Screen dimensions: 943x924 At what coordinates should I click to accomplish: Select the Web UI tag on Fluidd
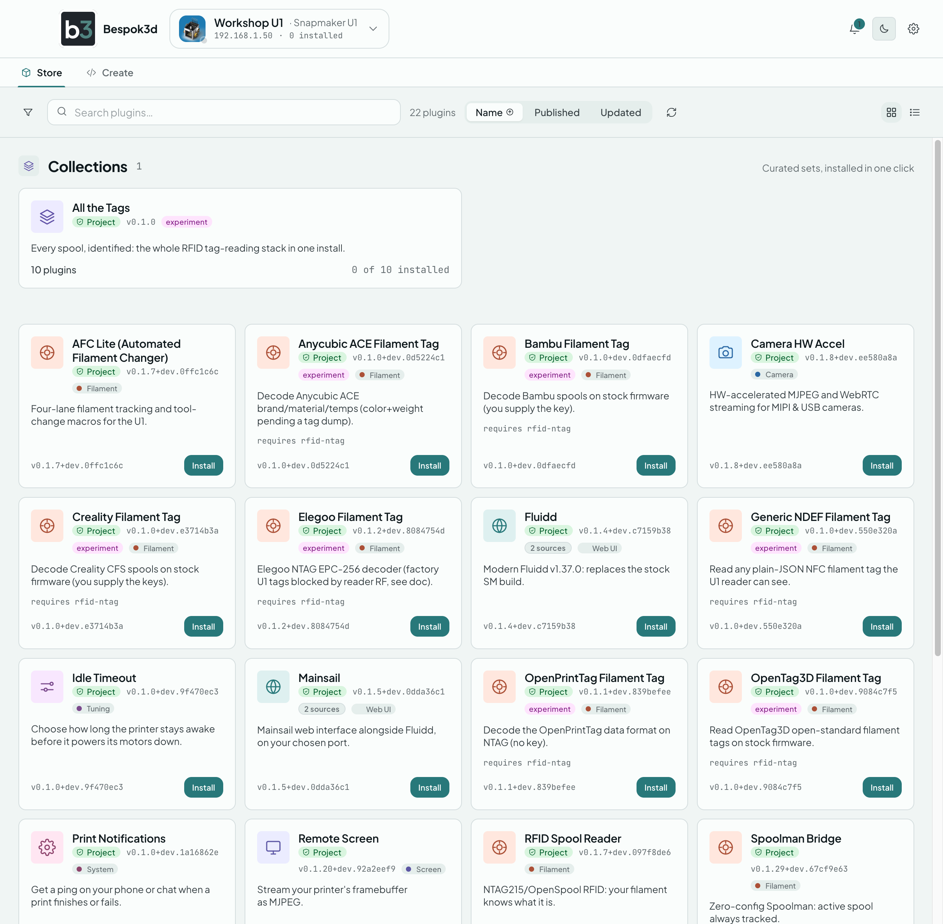click(x=600, y=548)
